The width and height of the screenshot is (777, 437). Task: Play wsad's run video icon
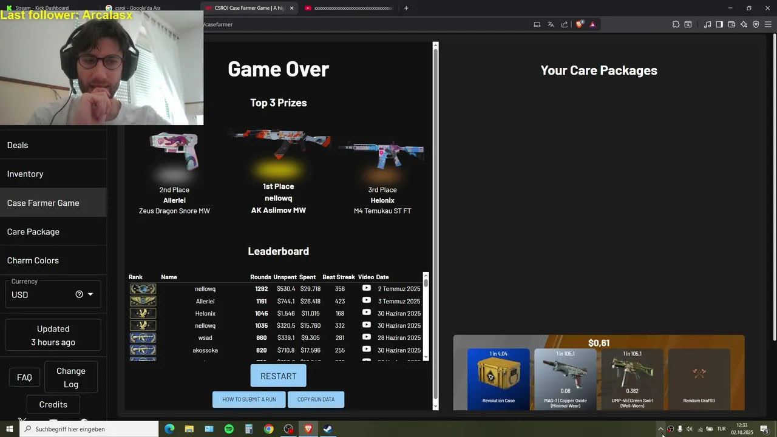point(367,337)
